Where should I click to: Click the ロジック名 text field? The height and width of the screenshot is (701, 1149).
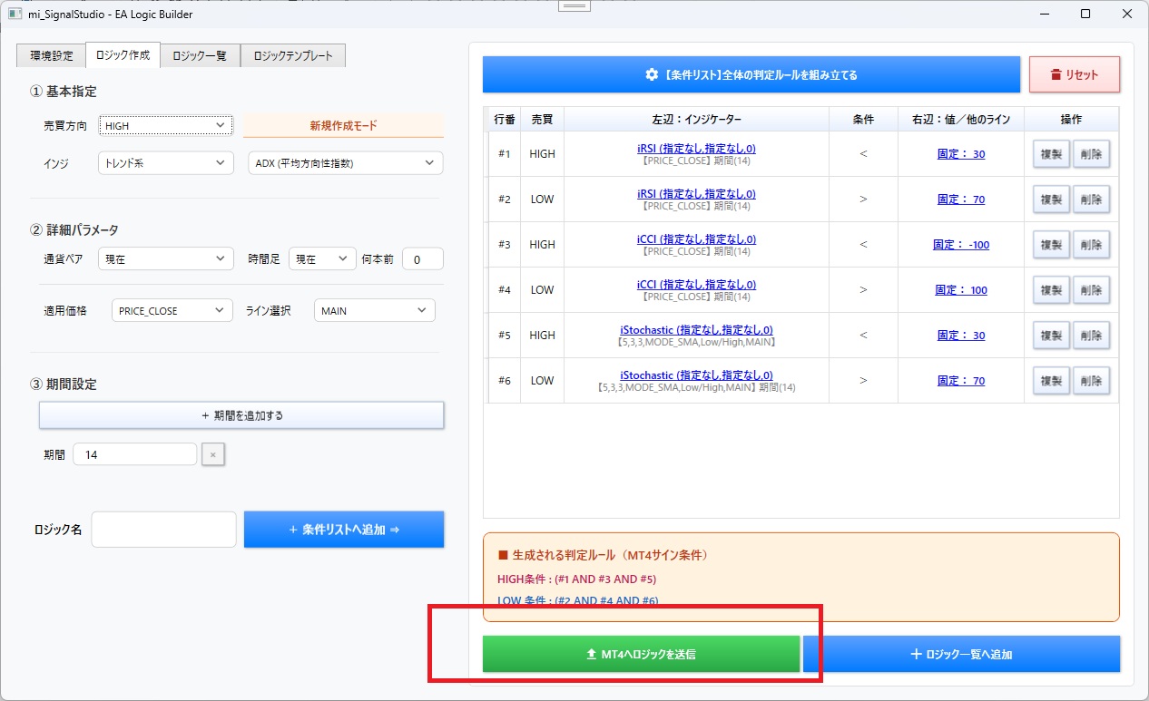point(164,530)
